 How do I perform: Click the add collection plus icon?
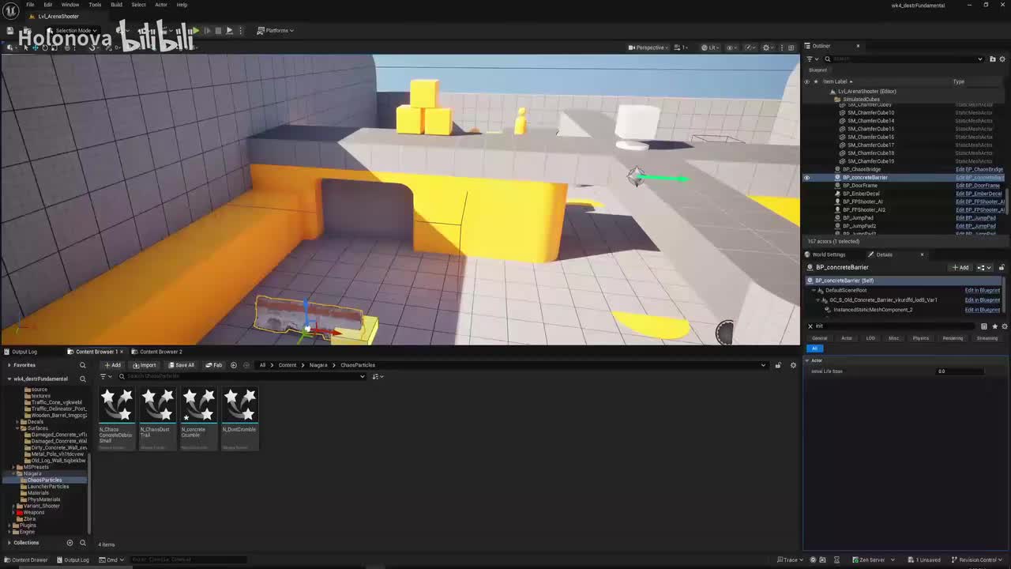point(70,543)
